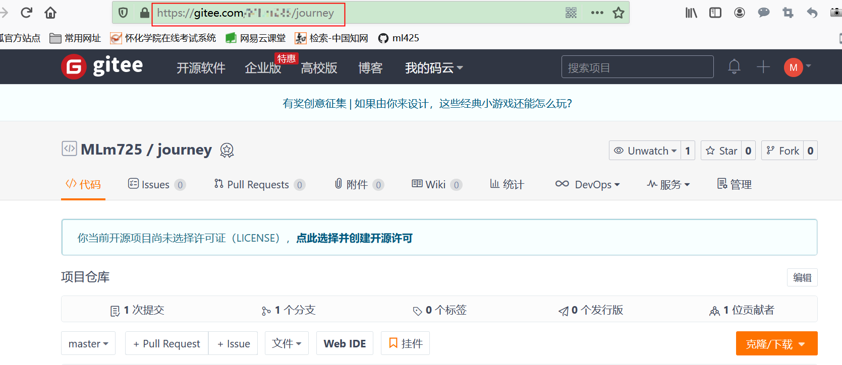Create a new + Issue

(234, 343)
